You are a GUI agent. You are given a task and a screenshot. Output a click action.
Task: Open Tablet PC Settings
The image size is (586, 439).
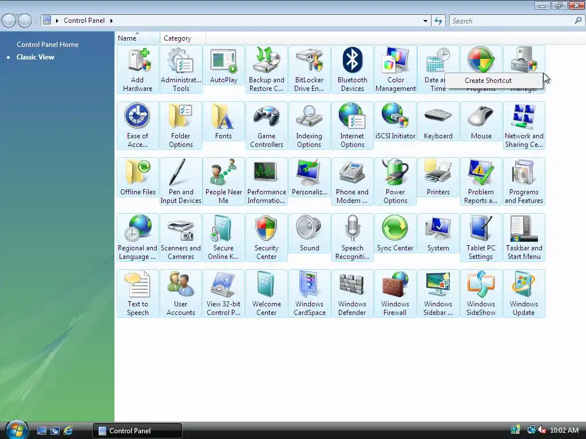[481, 237]
